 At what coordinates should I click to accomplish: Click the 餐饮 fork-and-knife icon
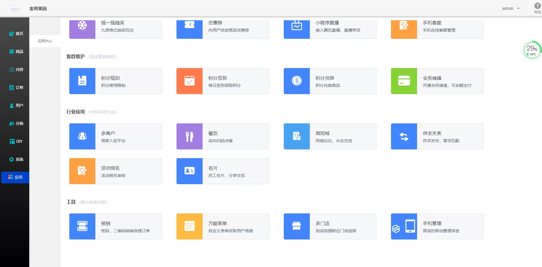[x=190, y=136]
